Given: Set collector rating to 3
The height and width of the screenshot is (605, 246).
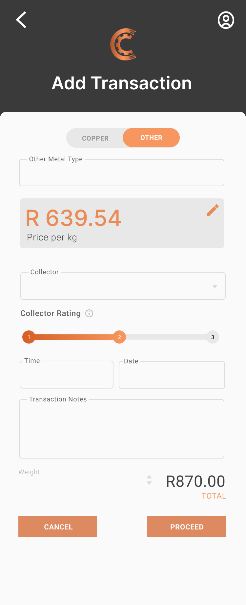Looking at the screenshot, I should [213, 337].
